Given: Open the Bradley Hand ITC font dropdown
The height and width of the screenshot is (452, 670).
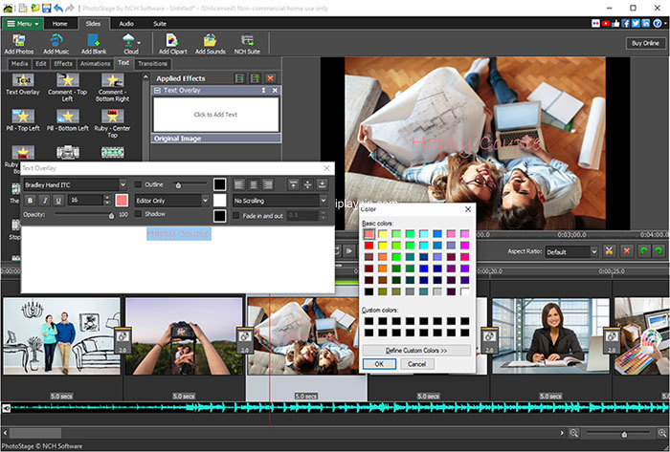Looking at the screenshot, I should click(x=123, y=184).
